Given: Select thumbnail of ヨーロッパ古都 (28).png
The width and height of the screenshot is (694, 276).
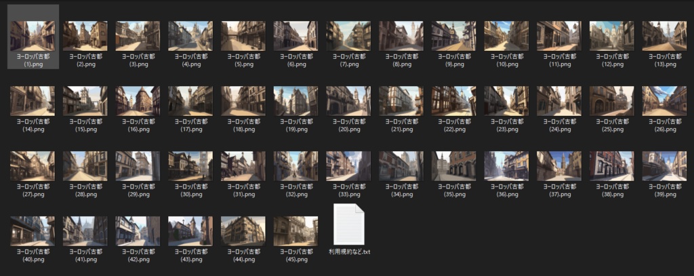Looking at the screenshot, I should (85, 166).
